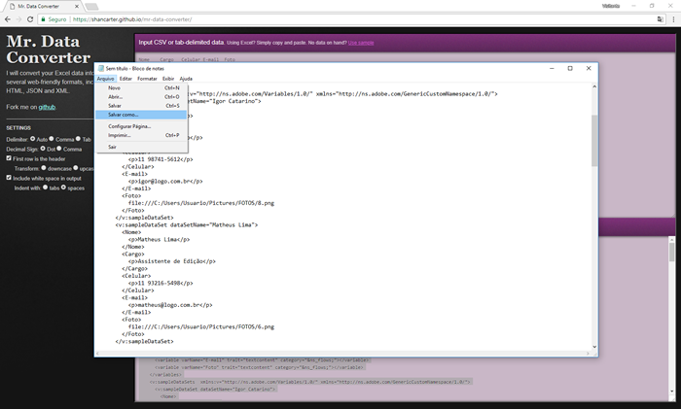Image resolution: width=681 pixels, height=409 pixels.
Task: Click the Use sample link
Action: tap(361, 43)
